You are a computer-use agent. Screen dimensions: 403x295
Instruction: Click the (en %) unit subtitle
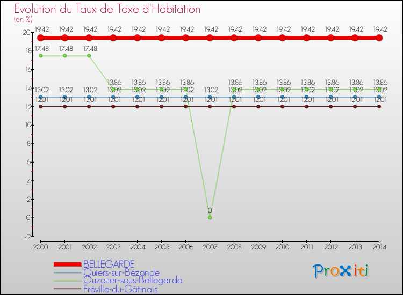(x=23, y=19)
